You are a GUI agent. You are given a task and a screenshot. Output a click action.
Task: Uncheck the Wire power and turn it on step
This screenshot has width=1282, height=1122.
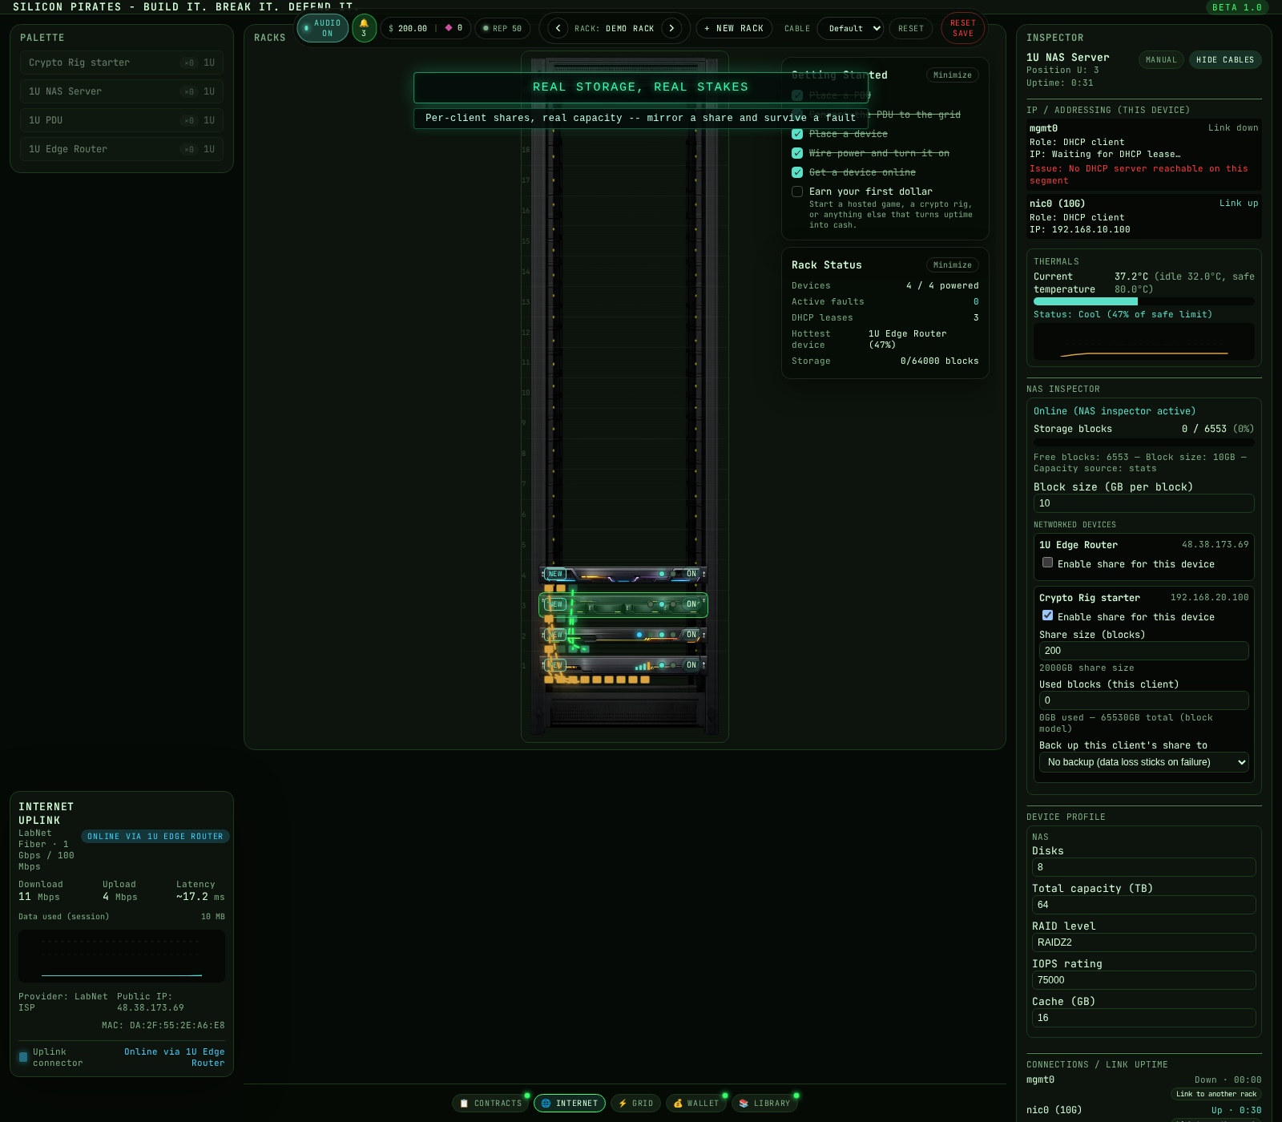[x=797, y=153]
